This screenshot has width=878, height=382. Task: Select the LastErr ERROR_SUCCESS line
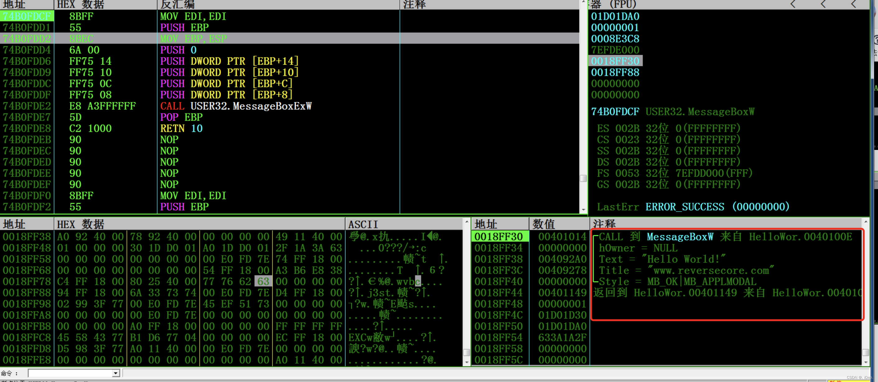coord(693,207)
